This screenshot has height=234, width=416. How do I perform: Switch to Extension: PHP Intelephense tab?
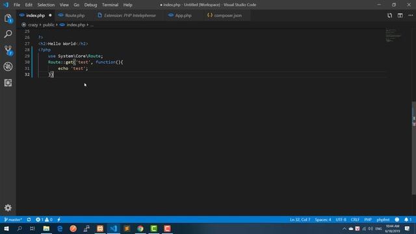click(x=130, y=16)
